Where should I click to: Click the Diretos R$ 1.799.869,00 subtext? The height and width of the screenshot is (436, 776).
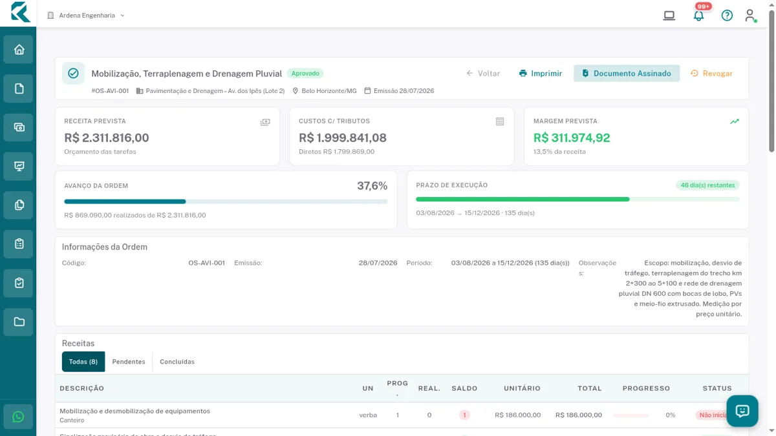point(336,152)
